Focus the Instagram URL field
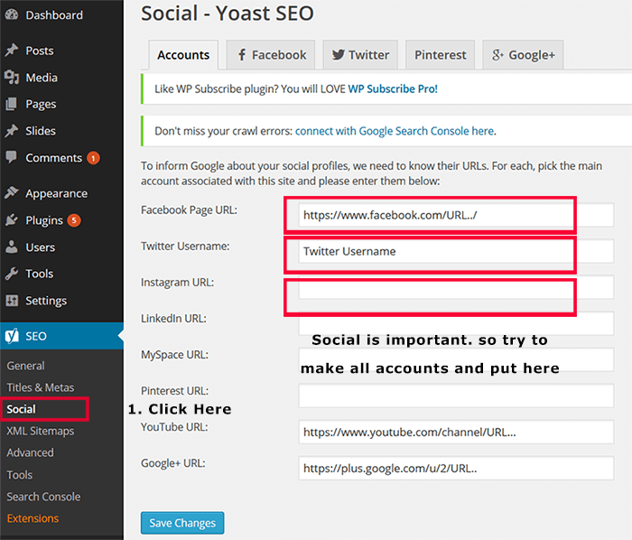 click(x=456, y=287)
